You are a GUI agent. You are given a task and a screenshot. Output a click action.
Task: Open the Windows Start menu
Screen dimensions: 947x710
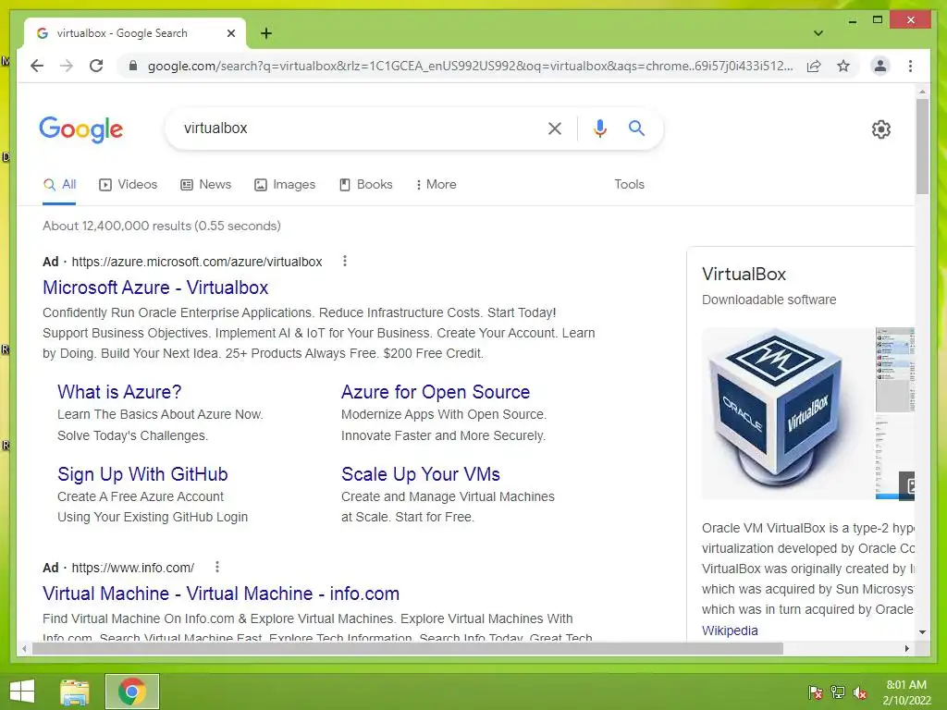[22, 692]
